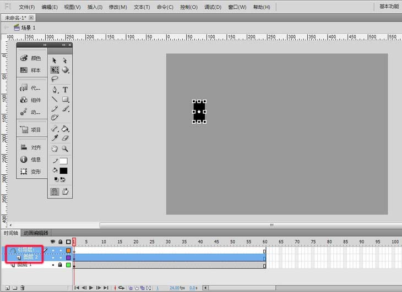Image resolution: width=402 pixels, height=292 pixels.
Task: Toggle Onion Skin mode
Action: [131, 288]
